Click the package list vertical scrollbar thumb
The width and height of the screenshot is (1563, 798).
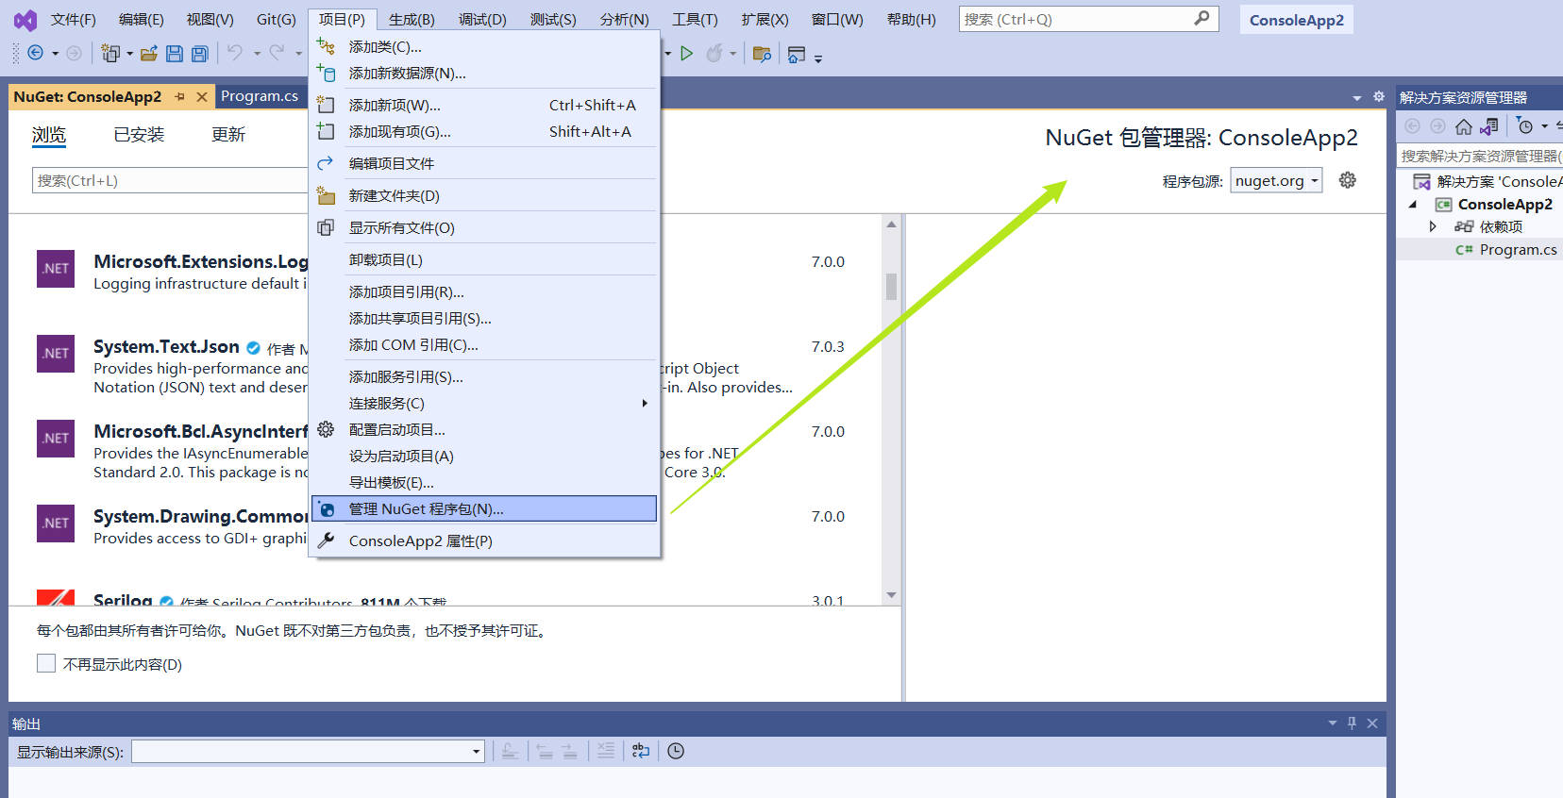[x=891, y=287]
